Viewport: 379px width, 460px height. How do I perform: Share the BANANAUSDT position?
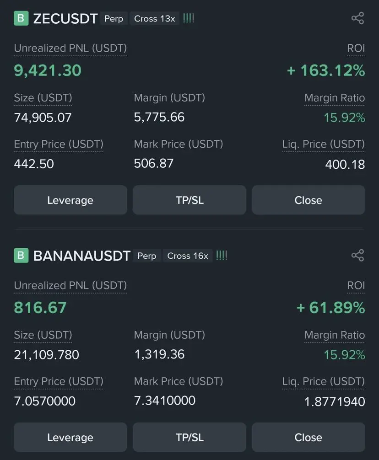pos(357,255)
